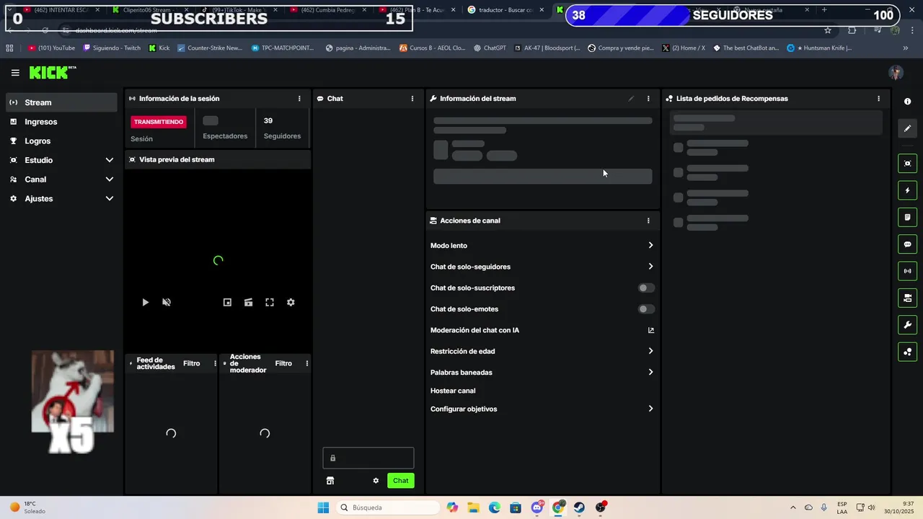Toggle the rewards bubbles widget in right sidebar

point(907,352)
